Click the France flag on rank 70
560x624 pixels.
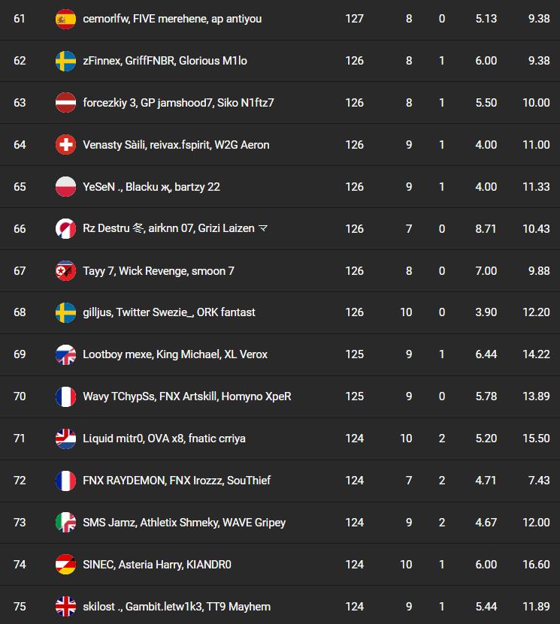click(65, 396)
